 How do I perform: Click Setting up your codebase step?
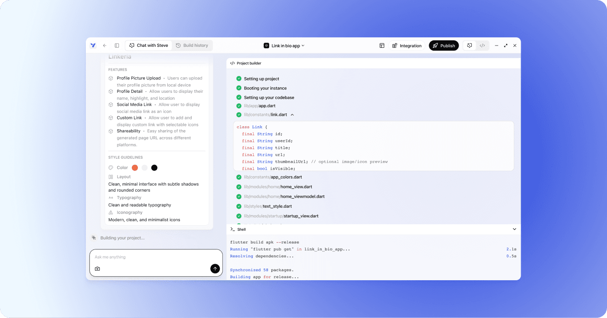click(x=269, y=98)
